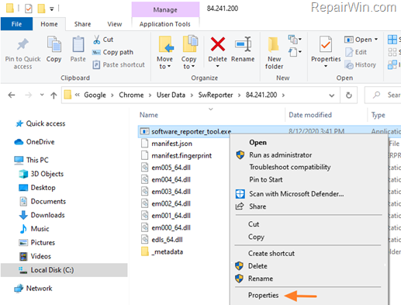
Task: Click the Rename ribbon icon
Action: click(243, 44)
